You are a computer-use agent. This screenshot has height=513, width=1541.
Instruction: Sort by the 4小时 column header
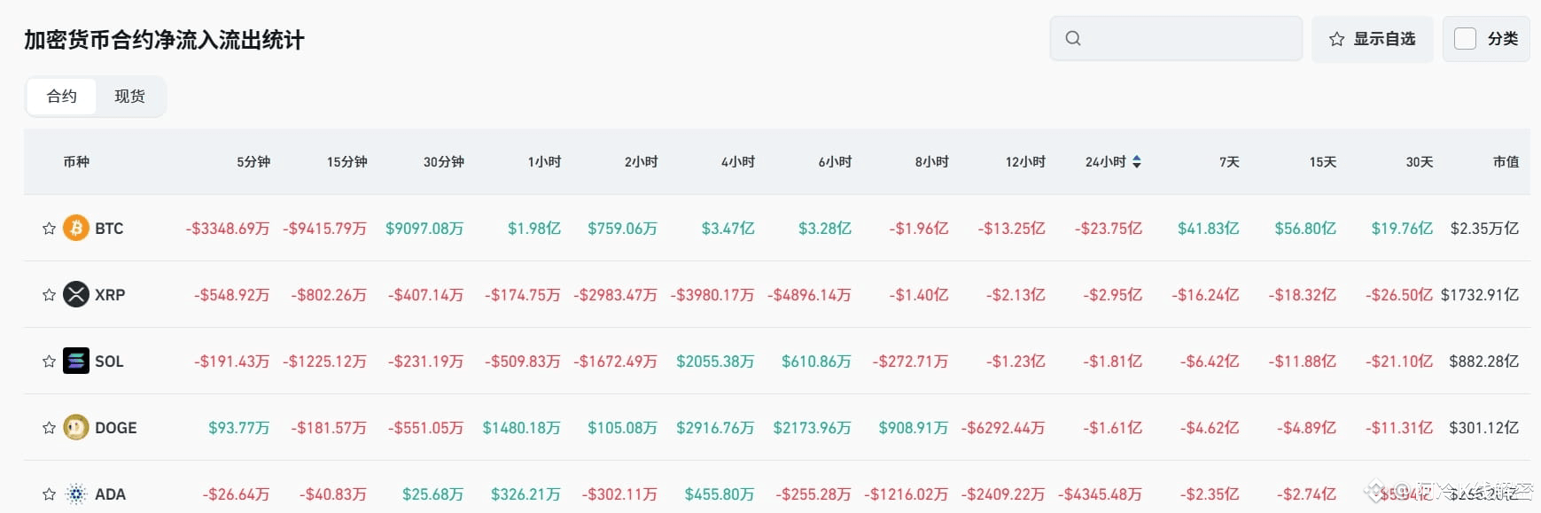click(738, 161)
